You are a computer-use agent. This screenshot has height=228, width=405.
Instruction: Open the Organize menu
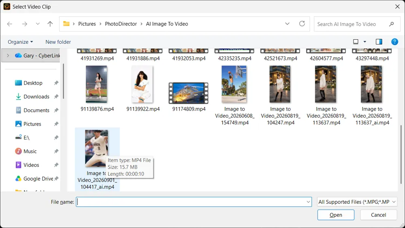[20, 42]
